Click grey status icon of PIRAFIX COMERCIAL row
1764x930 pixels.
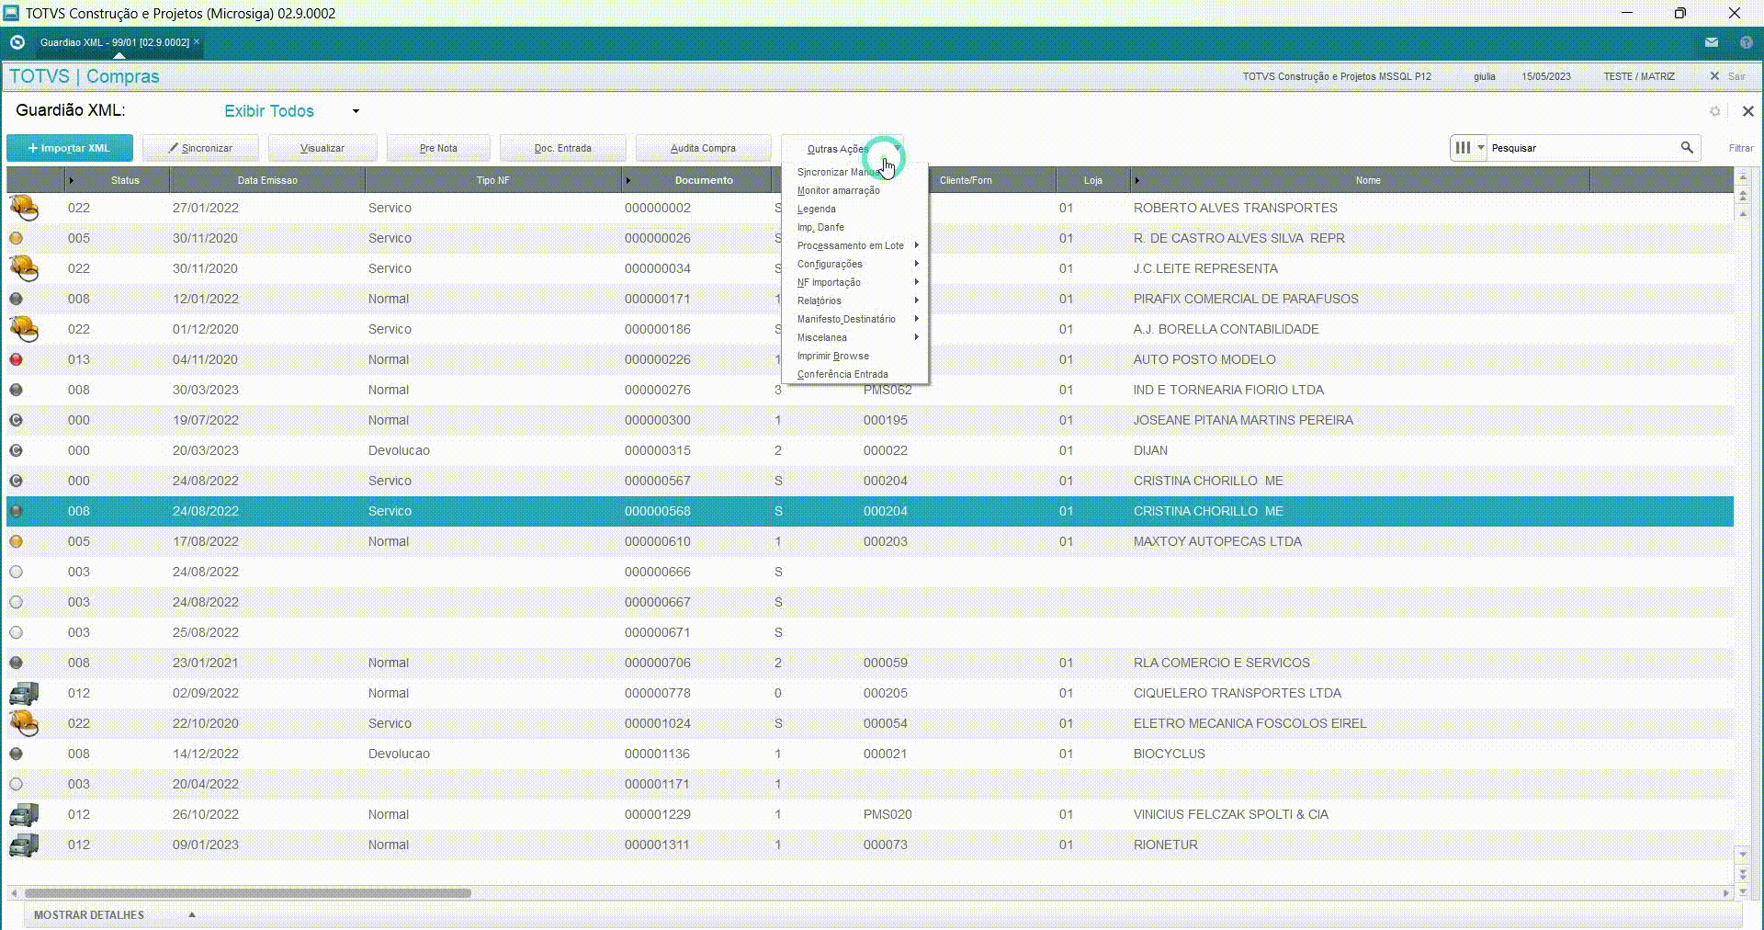point(16,299)
